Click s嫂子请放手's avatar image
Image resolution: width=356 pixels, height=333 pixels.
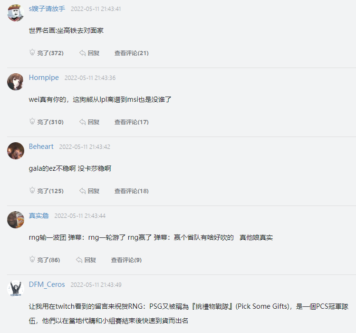(16, 13)
